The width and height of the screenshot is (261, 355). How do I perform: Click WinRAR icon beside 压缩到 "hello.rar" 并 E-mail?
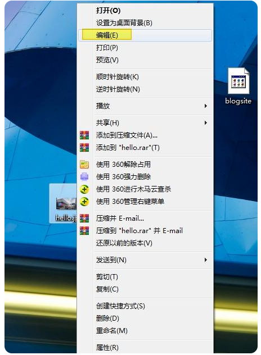(84, 231)
